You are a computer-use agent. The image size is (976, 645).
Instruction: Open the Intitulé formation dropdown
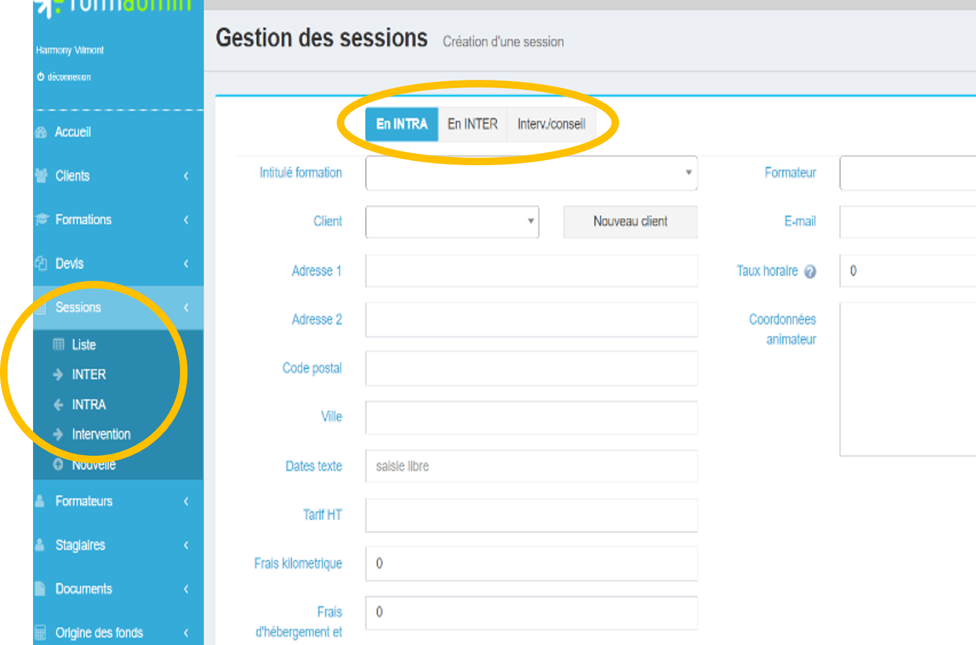(x=531, y=173)
